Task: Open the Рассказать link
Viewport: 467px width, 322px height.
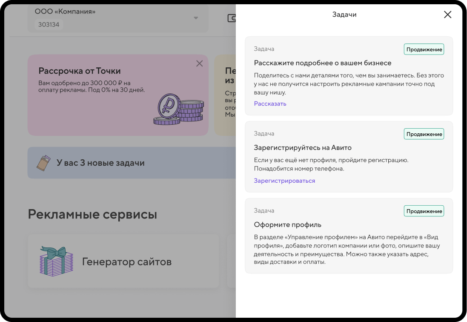Action: pyautogui.click(x=270, y=103)
